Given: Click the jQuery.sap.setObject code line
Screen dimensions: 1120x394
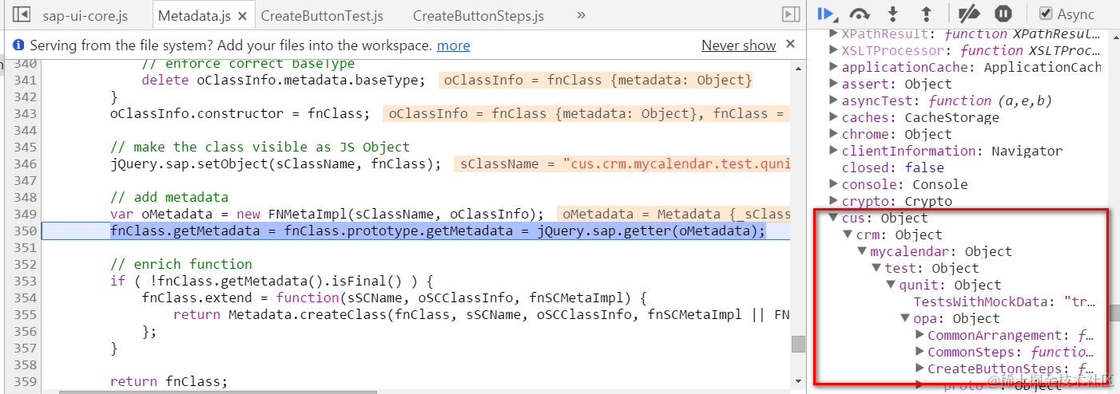Looking at the screenshot, I should (x=276, y=164).
